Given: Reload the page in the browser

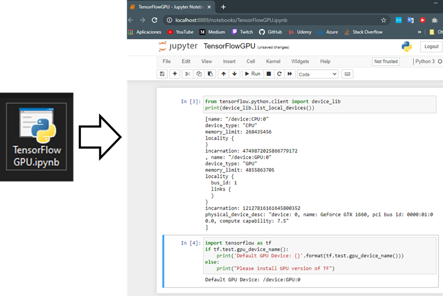Looking at the screenshot, I should [x=154, y=20].
